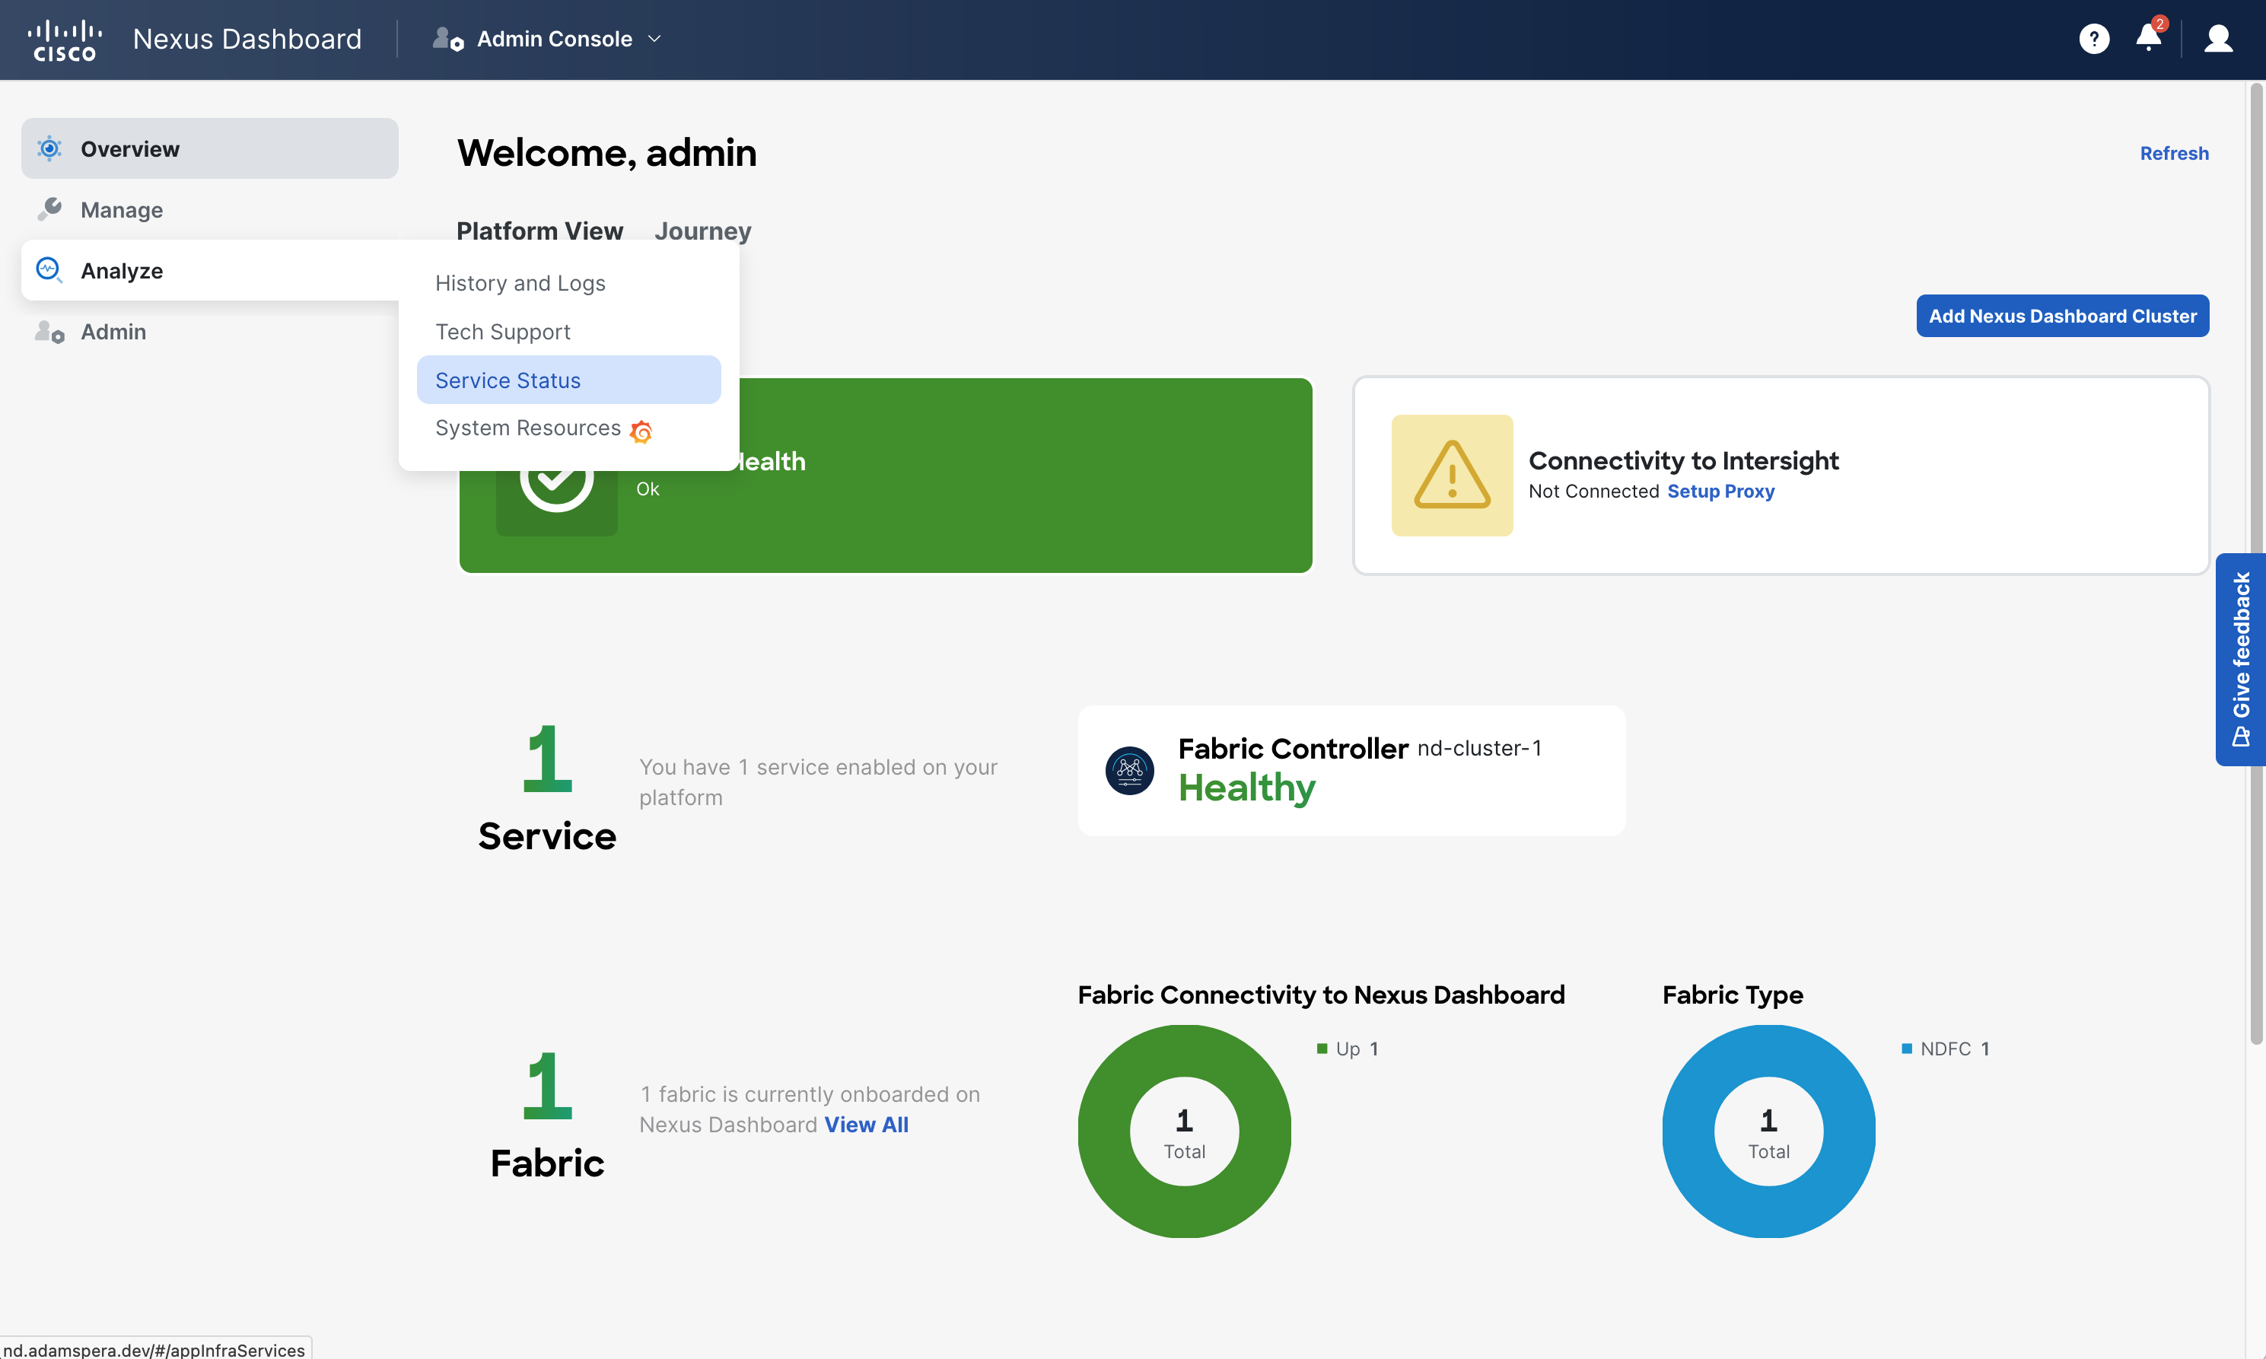Click the blue Fabric Type donut chart
2266x1359 pixels.
tap(1769, 1131)
